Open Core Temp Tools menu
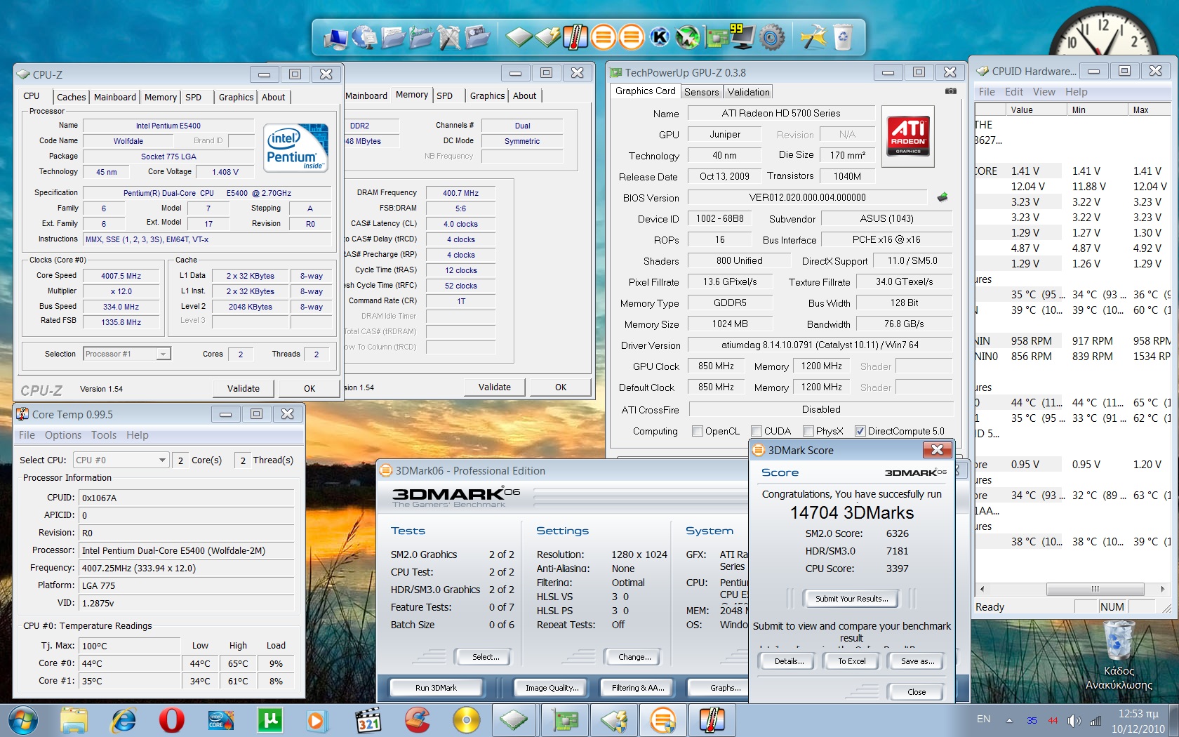This screenshot has width=1179, height=737. (x=104, y=435)
